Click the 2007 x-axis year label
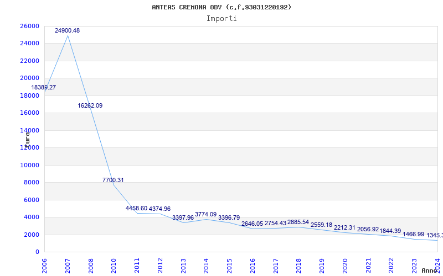443x276 pixels. coord(68,266)
